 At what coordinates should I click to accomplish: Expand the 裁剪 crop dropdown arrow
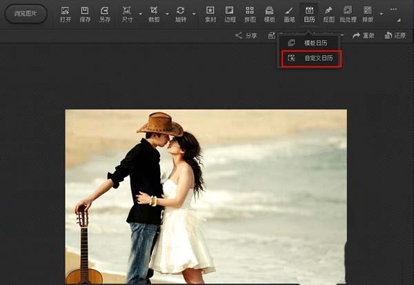point(168,14)
